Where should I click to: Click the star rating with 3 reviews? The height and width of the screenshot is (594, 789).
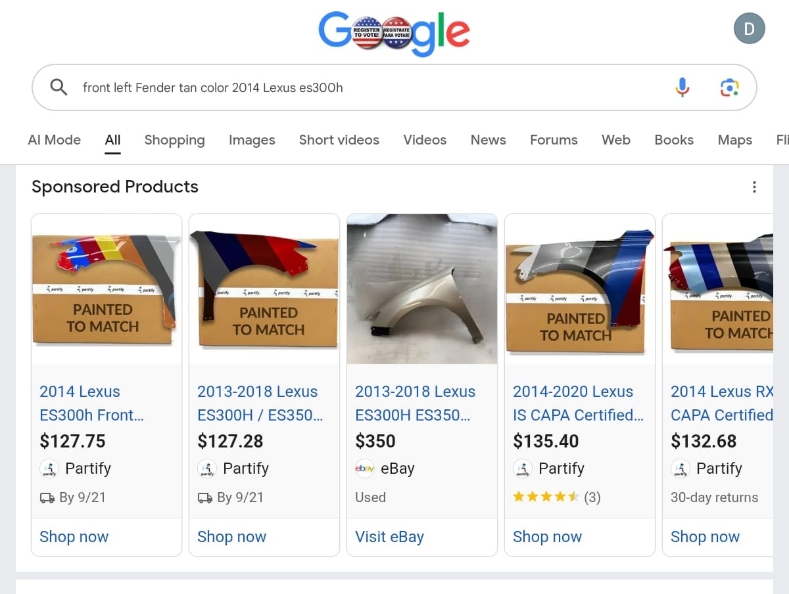556,497
